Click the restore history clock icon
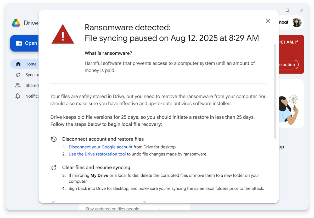 pyautogui.click(x=54, y=139)
